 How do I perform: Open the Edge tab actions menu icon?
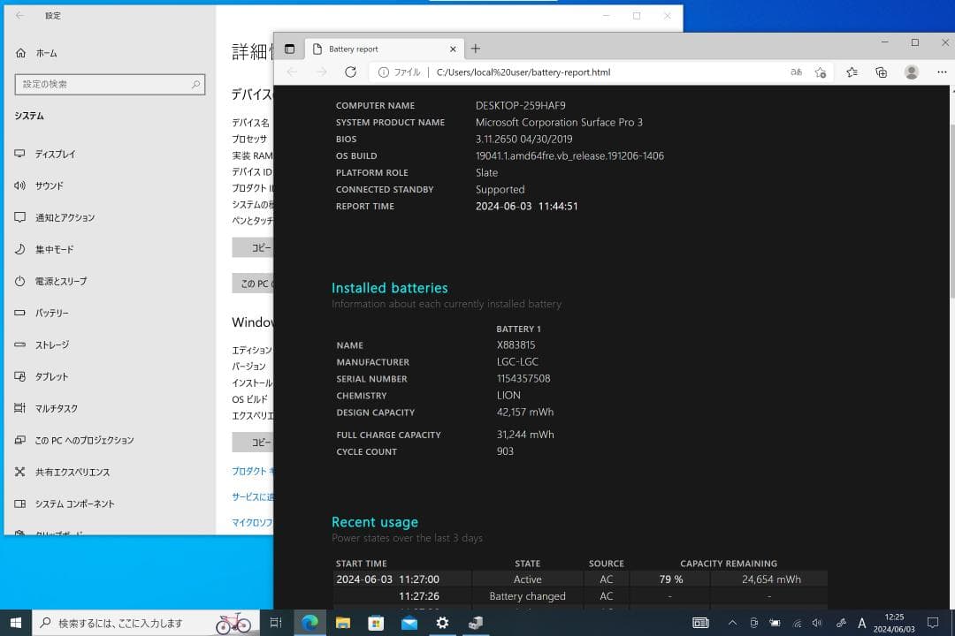(290, 49)
